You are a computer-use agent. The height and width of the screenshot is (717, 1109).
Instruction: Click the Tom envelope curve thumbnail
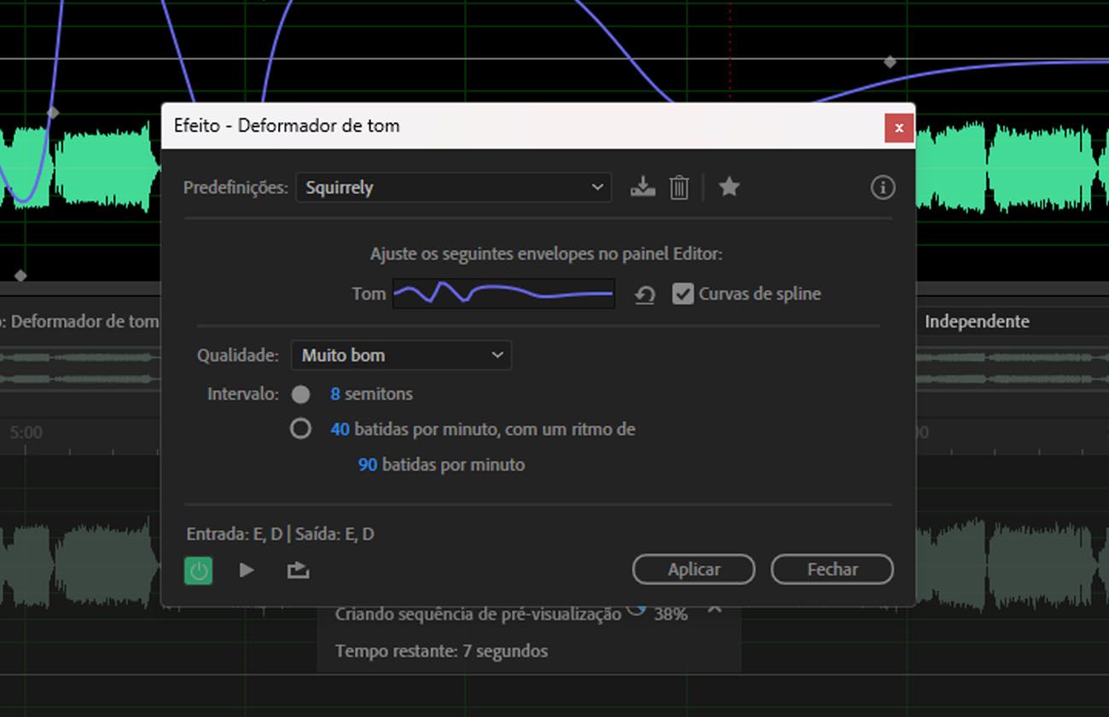tap(503, 294)
